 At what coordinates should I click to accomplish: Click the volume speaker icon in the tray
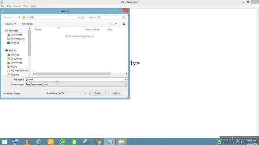(242, 142)
